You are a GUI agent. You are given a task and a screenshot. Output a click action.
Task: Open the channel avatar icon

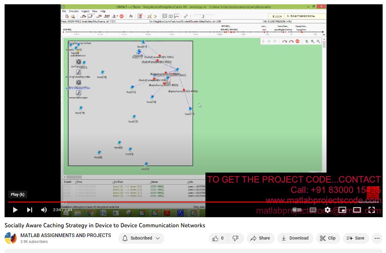point(11,238)
